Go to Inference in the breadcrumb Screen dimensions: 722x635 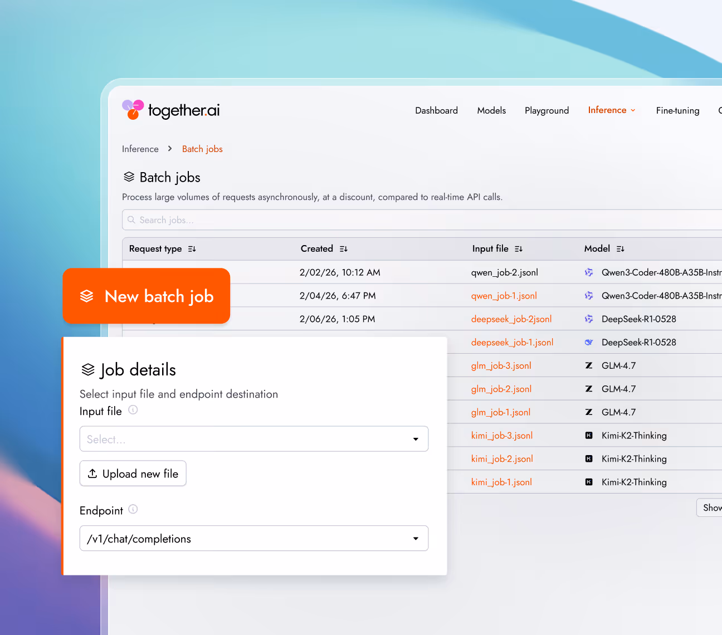[140, 149]
